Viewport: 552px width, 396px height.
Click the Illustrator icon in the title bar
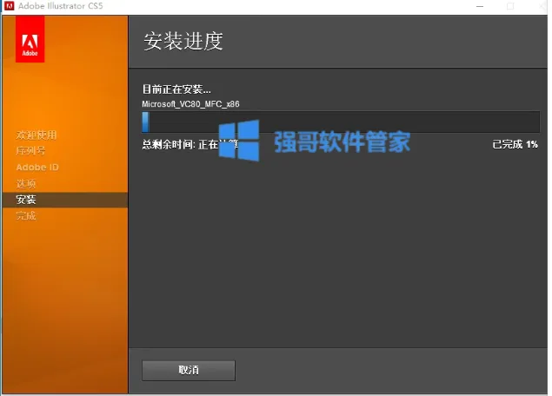(10, 6)
